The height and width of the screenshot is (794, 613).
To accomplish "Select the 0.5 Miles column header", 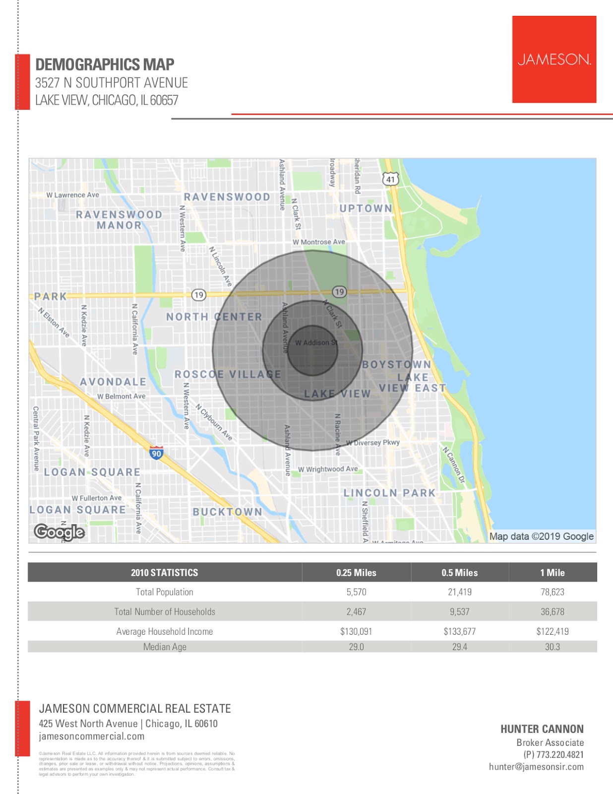I will (x=459, y=573).
